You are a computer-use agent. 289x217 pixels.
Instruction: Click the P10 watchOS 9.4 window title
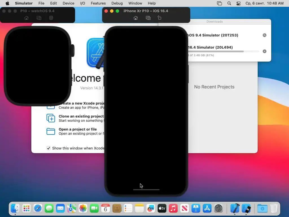38,11
